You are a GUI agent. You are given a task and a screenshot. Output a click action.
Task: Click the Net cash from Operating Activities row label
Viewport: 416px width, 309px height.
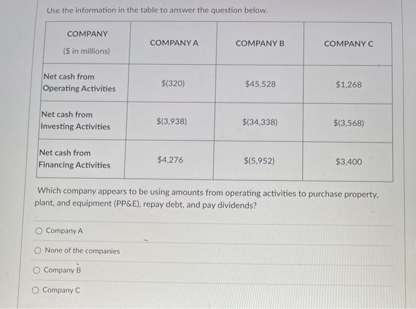click(79, 83)
